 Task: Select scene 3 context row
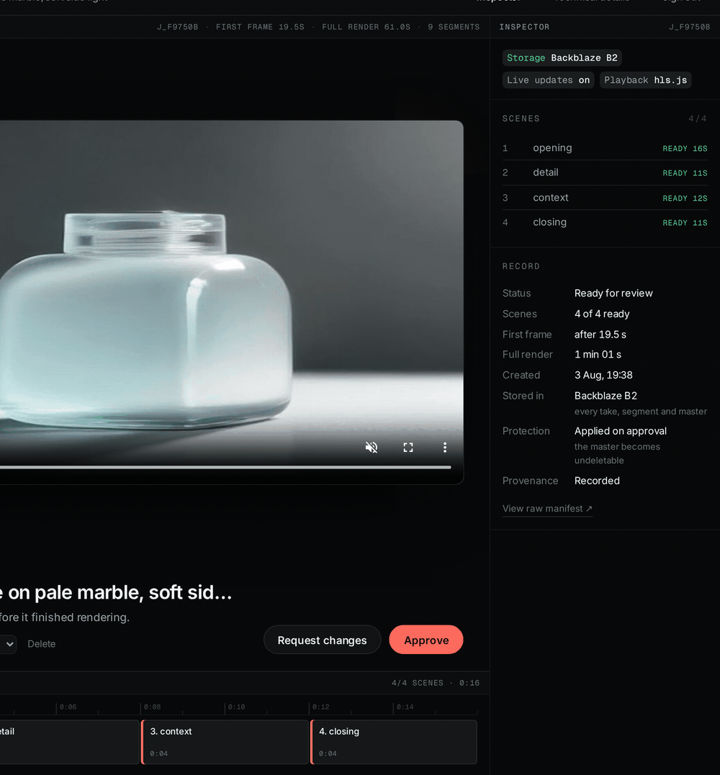point(605,198)
